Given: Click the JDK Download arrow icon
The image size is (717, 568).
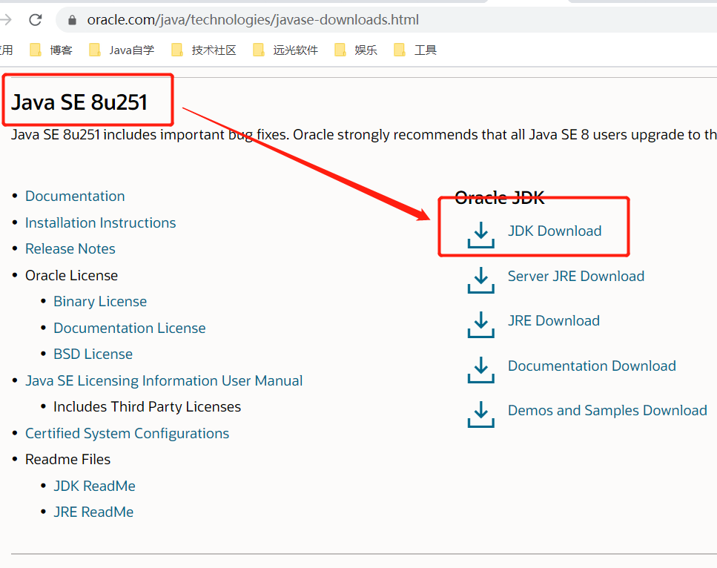Looking at the screenshot, I should pos(480,235).
